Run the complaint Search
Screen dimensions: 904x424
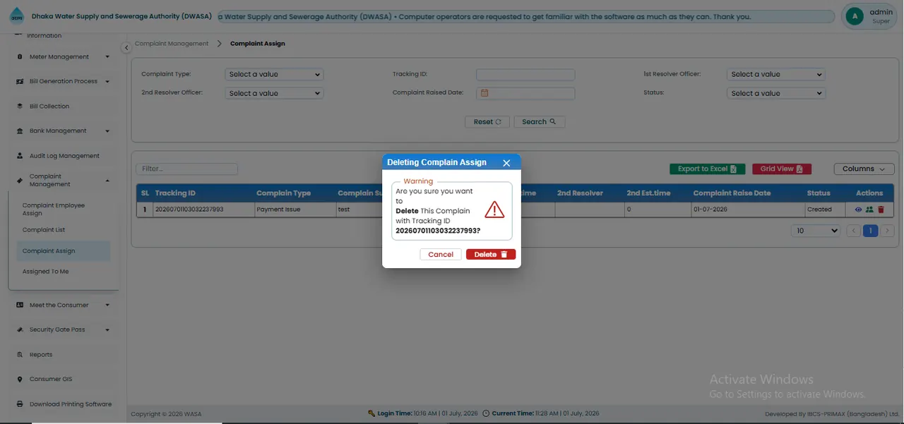(539, 122)
